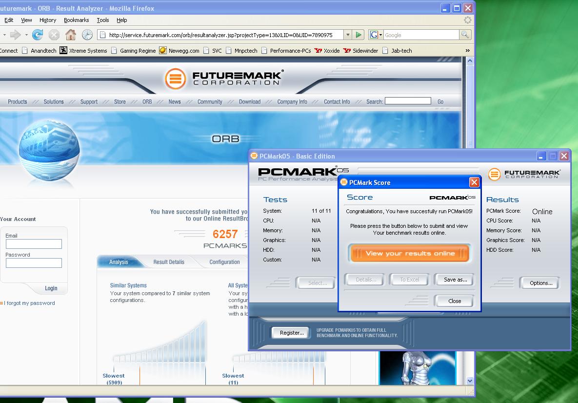Open Gaming Regime bookmark

point(134,51)
